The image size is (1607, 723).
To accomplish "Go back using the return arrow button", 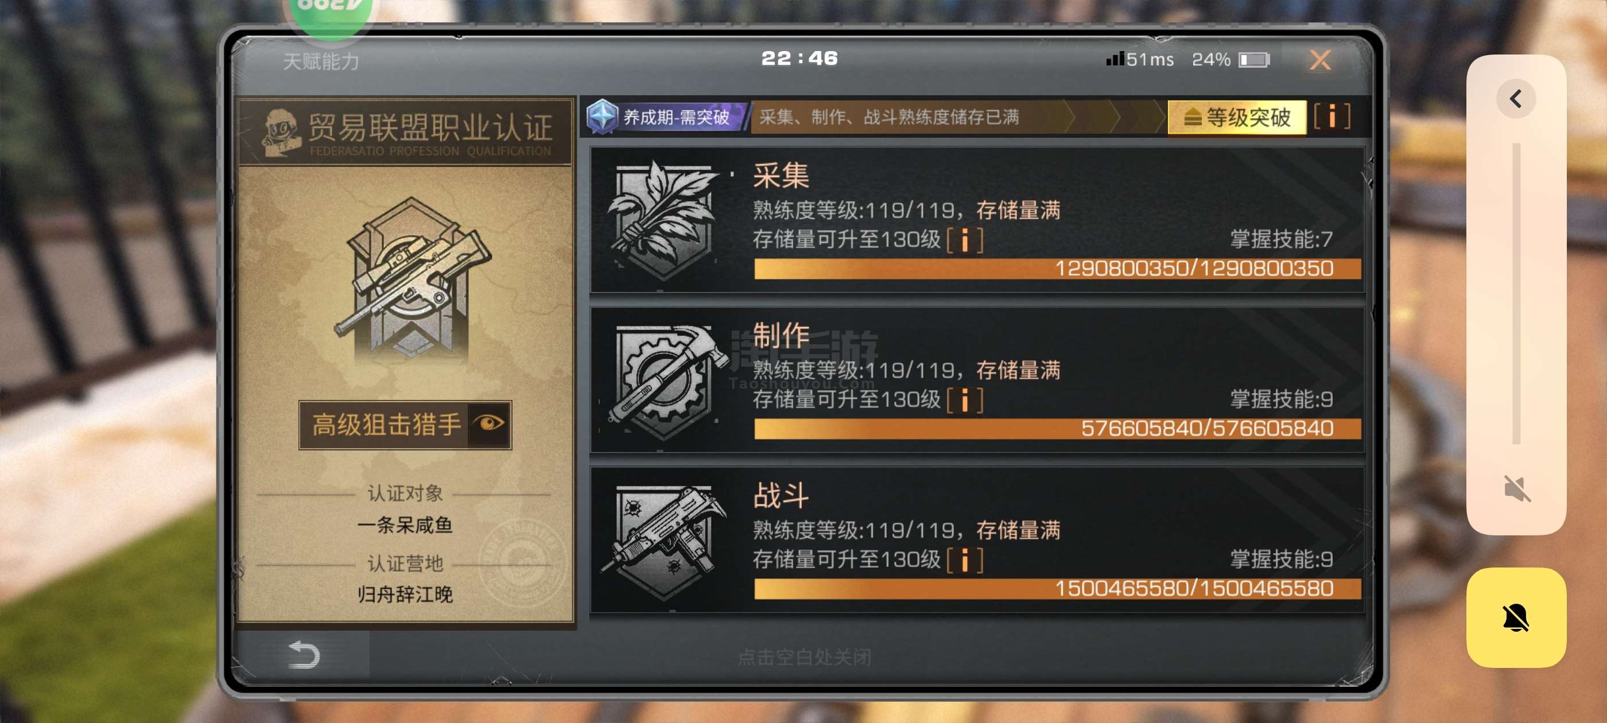I will [x=303, y=655].
